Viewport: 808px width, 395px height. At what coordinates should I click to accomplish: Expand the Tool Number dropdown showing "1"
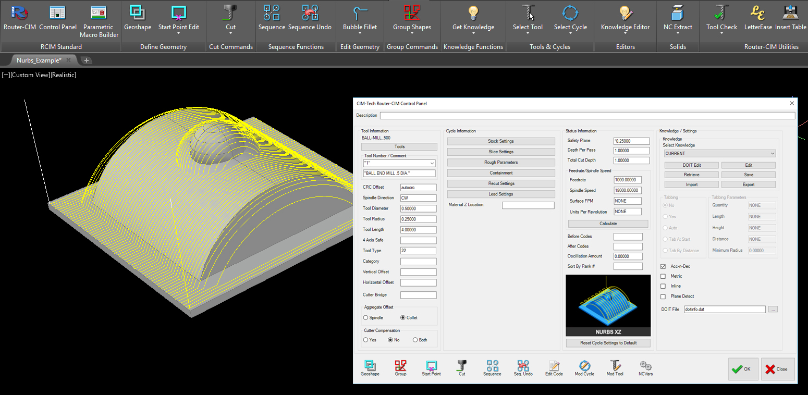(x=432, y=163)
